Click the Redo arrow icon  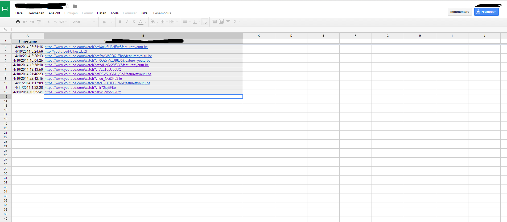click(x=32, y=22)
